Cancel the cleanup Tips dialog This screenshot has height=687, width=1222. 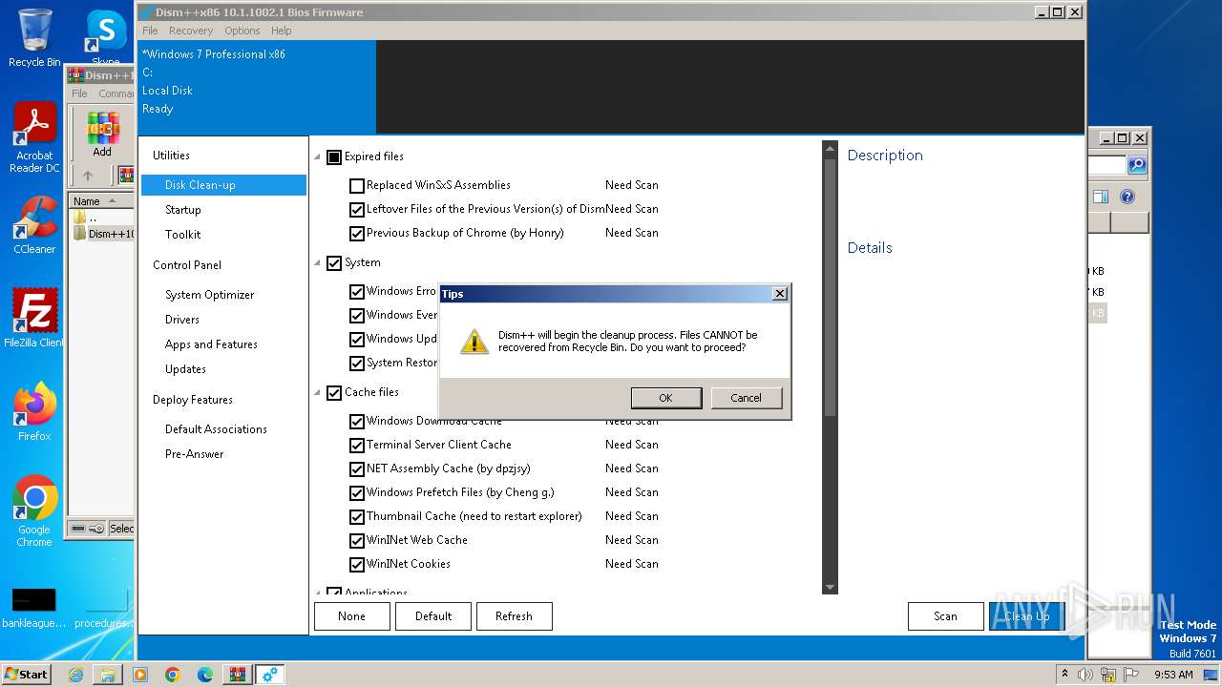click(747, 398)
